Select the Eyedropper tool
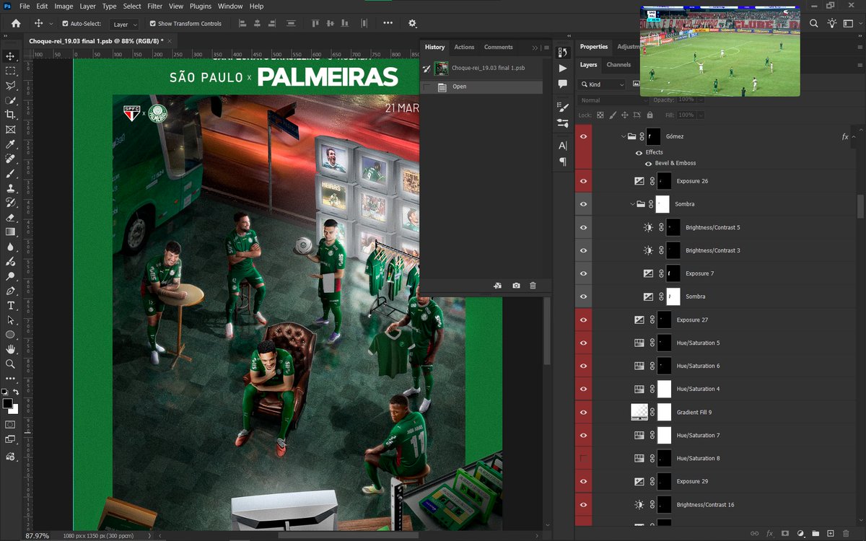This screenshot has width=866, height=541. 10,144
